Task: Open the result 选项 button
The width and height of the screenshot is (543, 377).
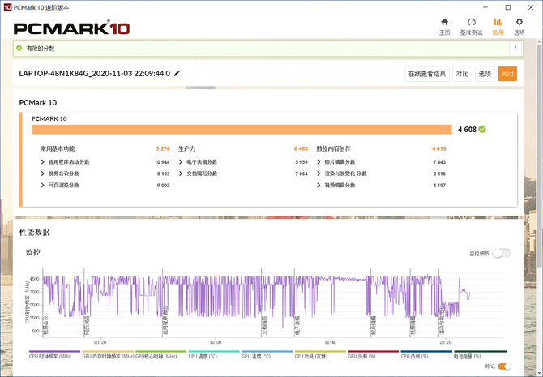Action: point(484,74)
